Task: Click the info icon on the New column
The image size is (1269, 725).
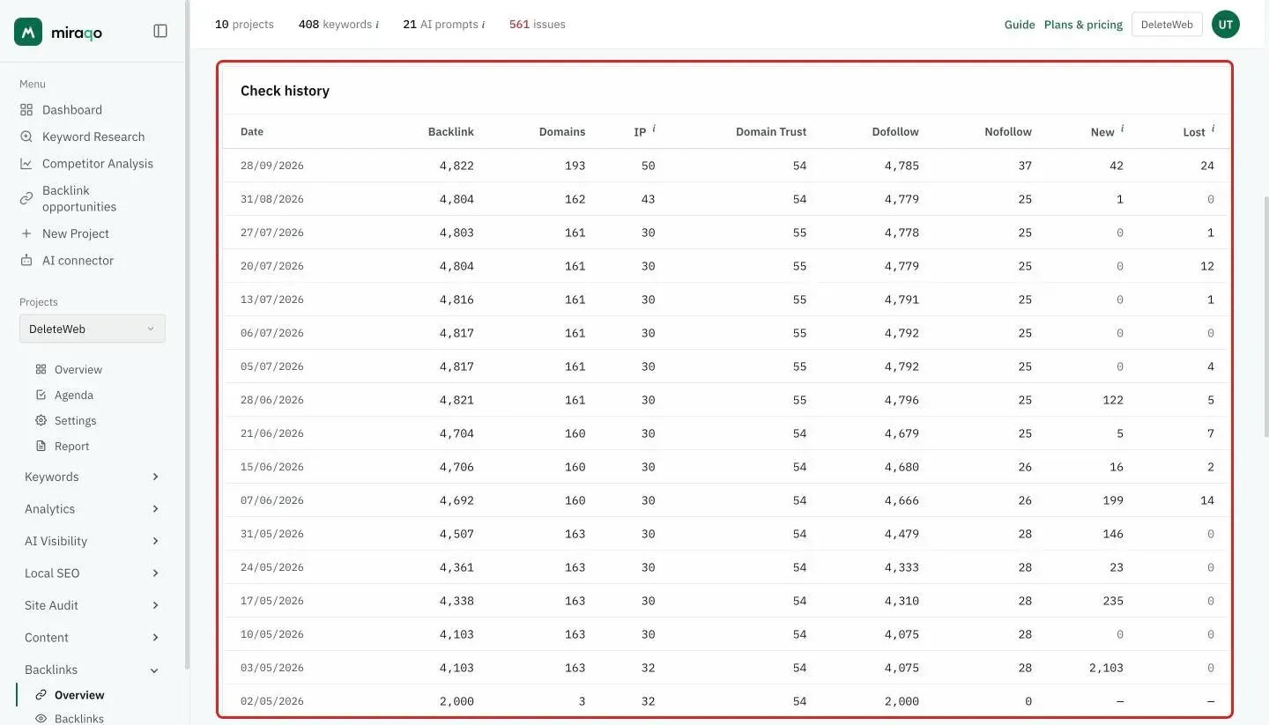Action: [1122, 129]
